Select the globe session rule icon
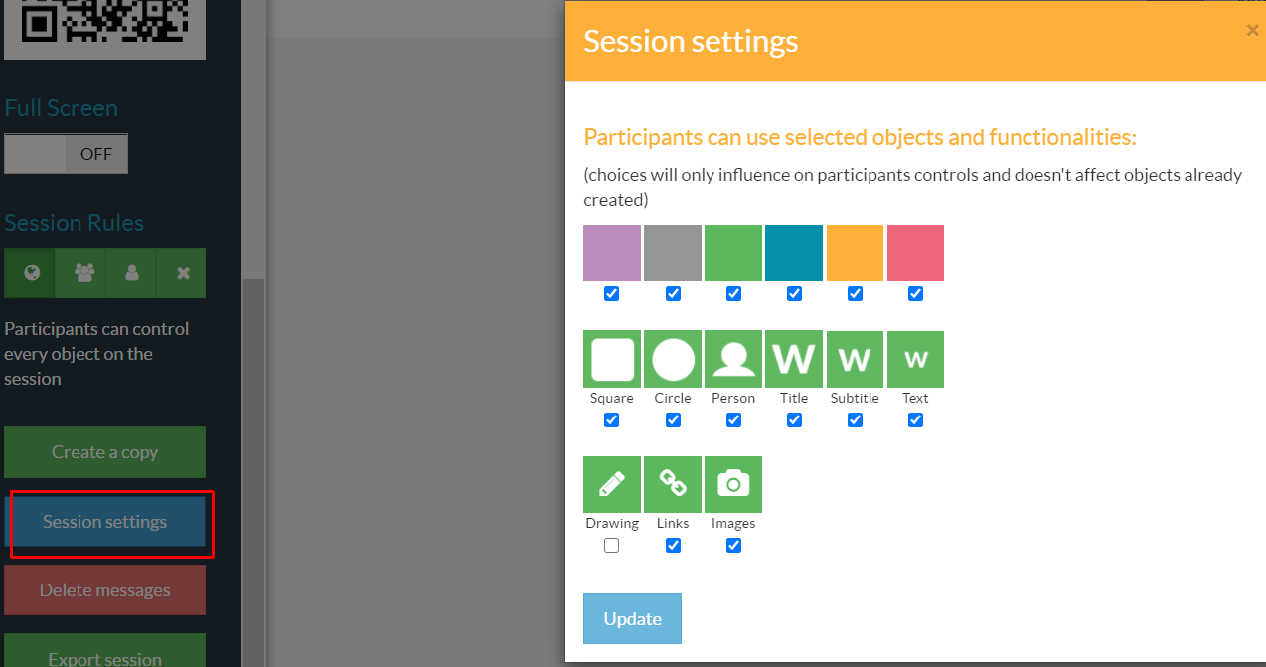This screenshot has height=667, width=1266. 31,273
